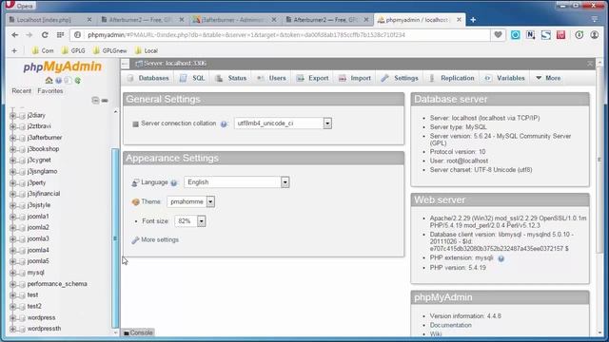Open the Import tab
This screenshot has width=609, height=342.
coord(355,78)
